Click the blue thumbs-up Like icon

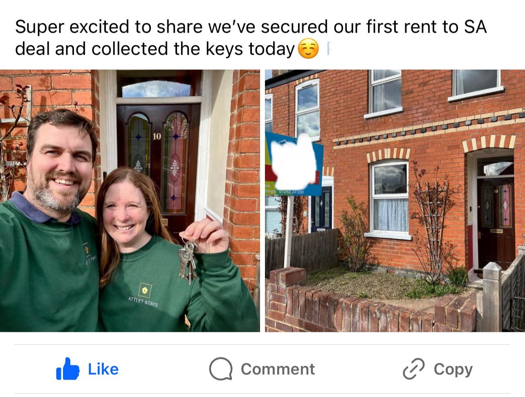(x=67, y=369)
